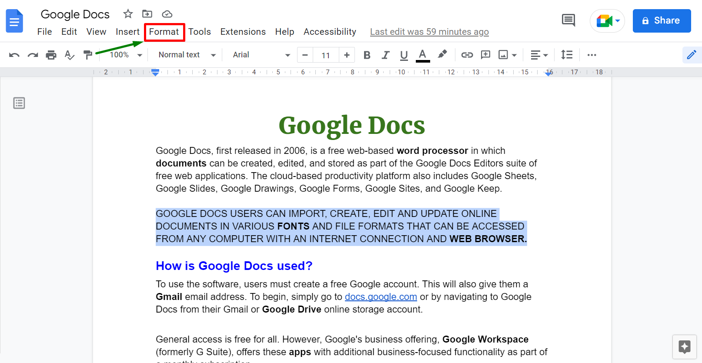Toggle underline formatting
The image size is (702, 363).
[x=404, y=55]
